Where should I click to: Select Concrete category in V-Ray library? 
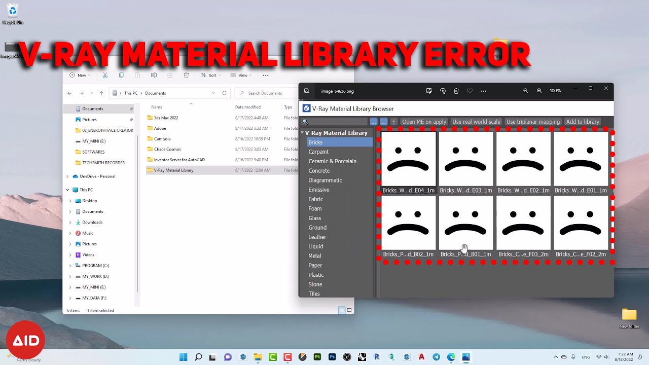tap(319, 171)
